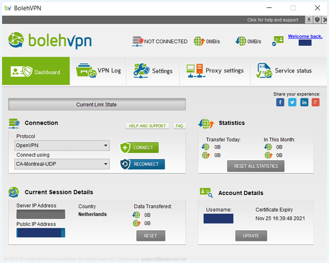
Task: Click the Current Session Details icon
Action: 14,192
